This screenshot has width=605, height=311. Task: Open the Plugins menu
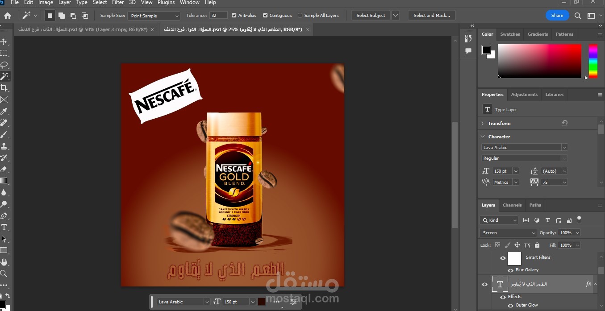[x=166, y=2]
